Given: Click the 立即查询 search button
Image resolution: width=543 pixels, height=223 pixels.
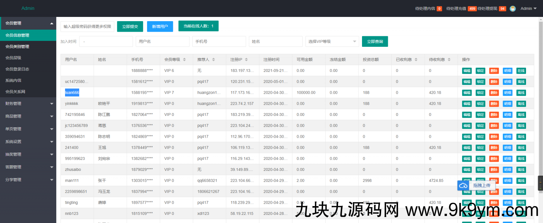Looking at the screenshot, I should (x=375, y=42).
